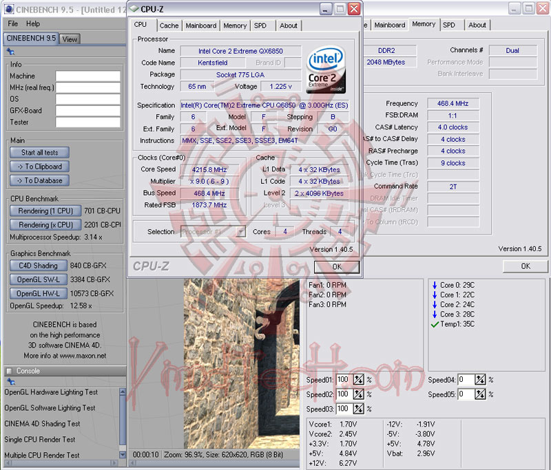Click the Core 1 temperature down-arrow icon
551x470 pixels.
pyautogui.click(x=435, y=295)
